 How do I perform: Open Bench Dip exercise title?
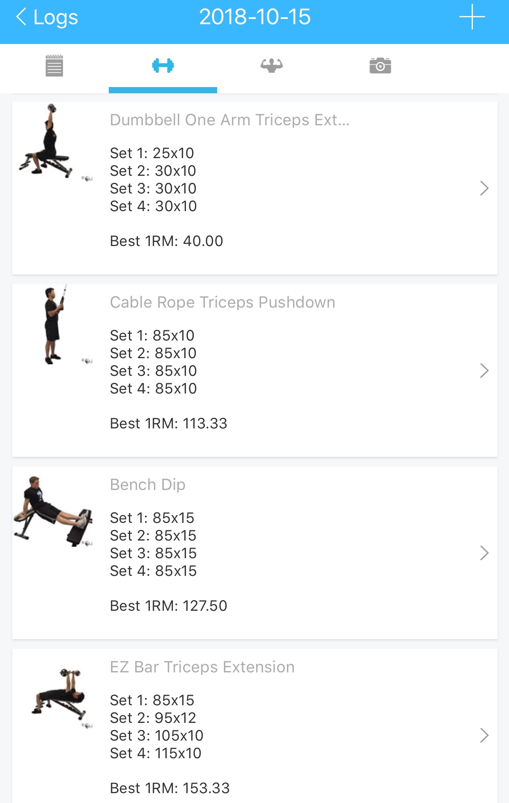[x=148, y=485]
